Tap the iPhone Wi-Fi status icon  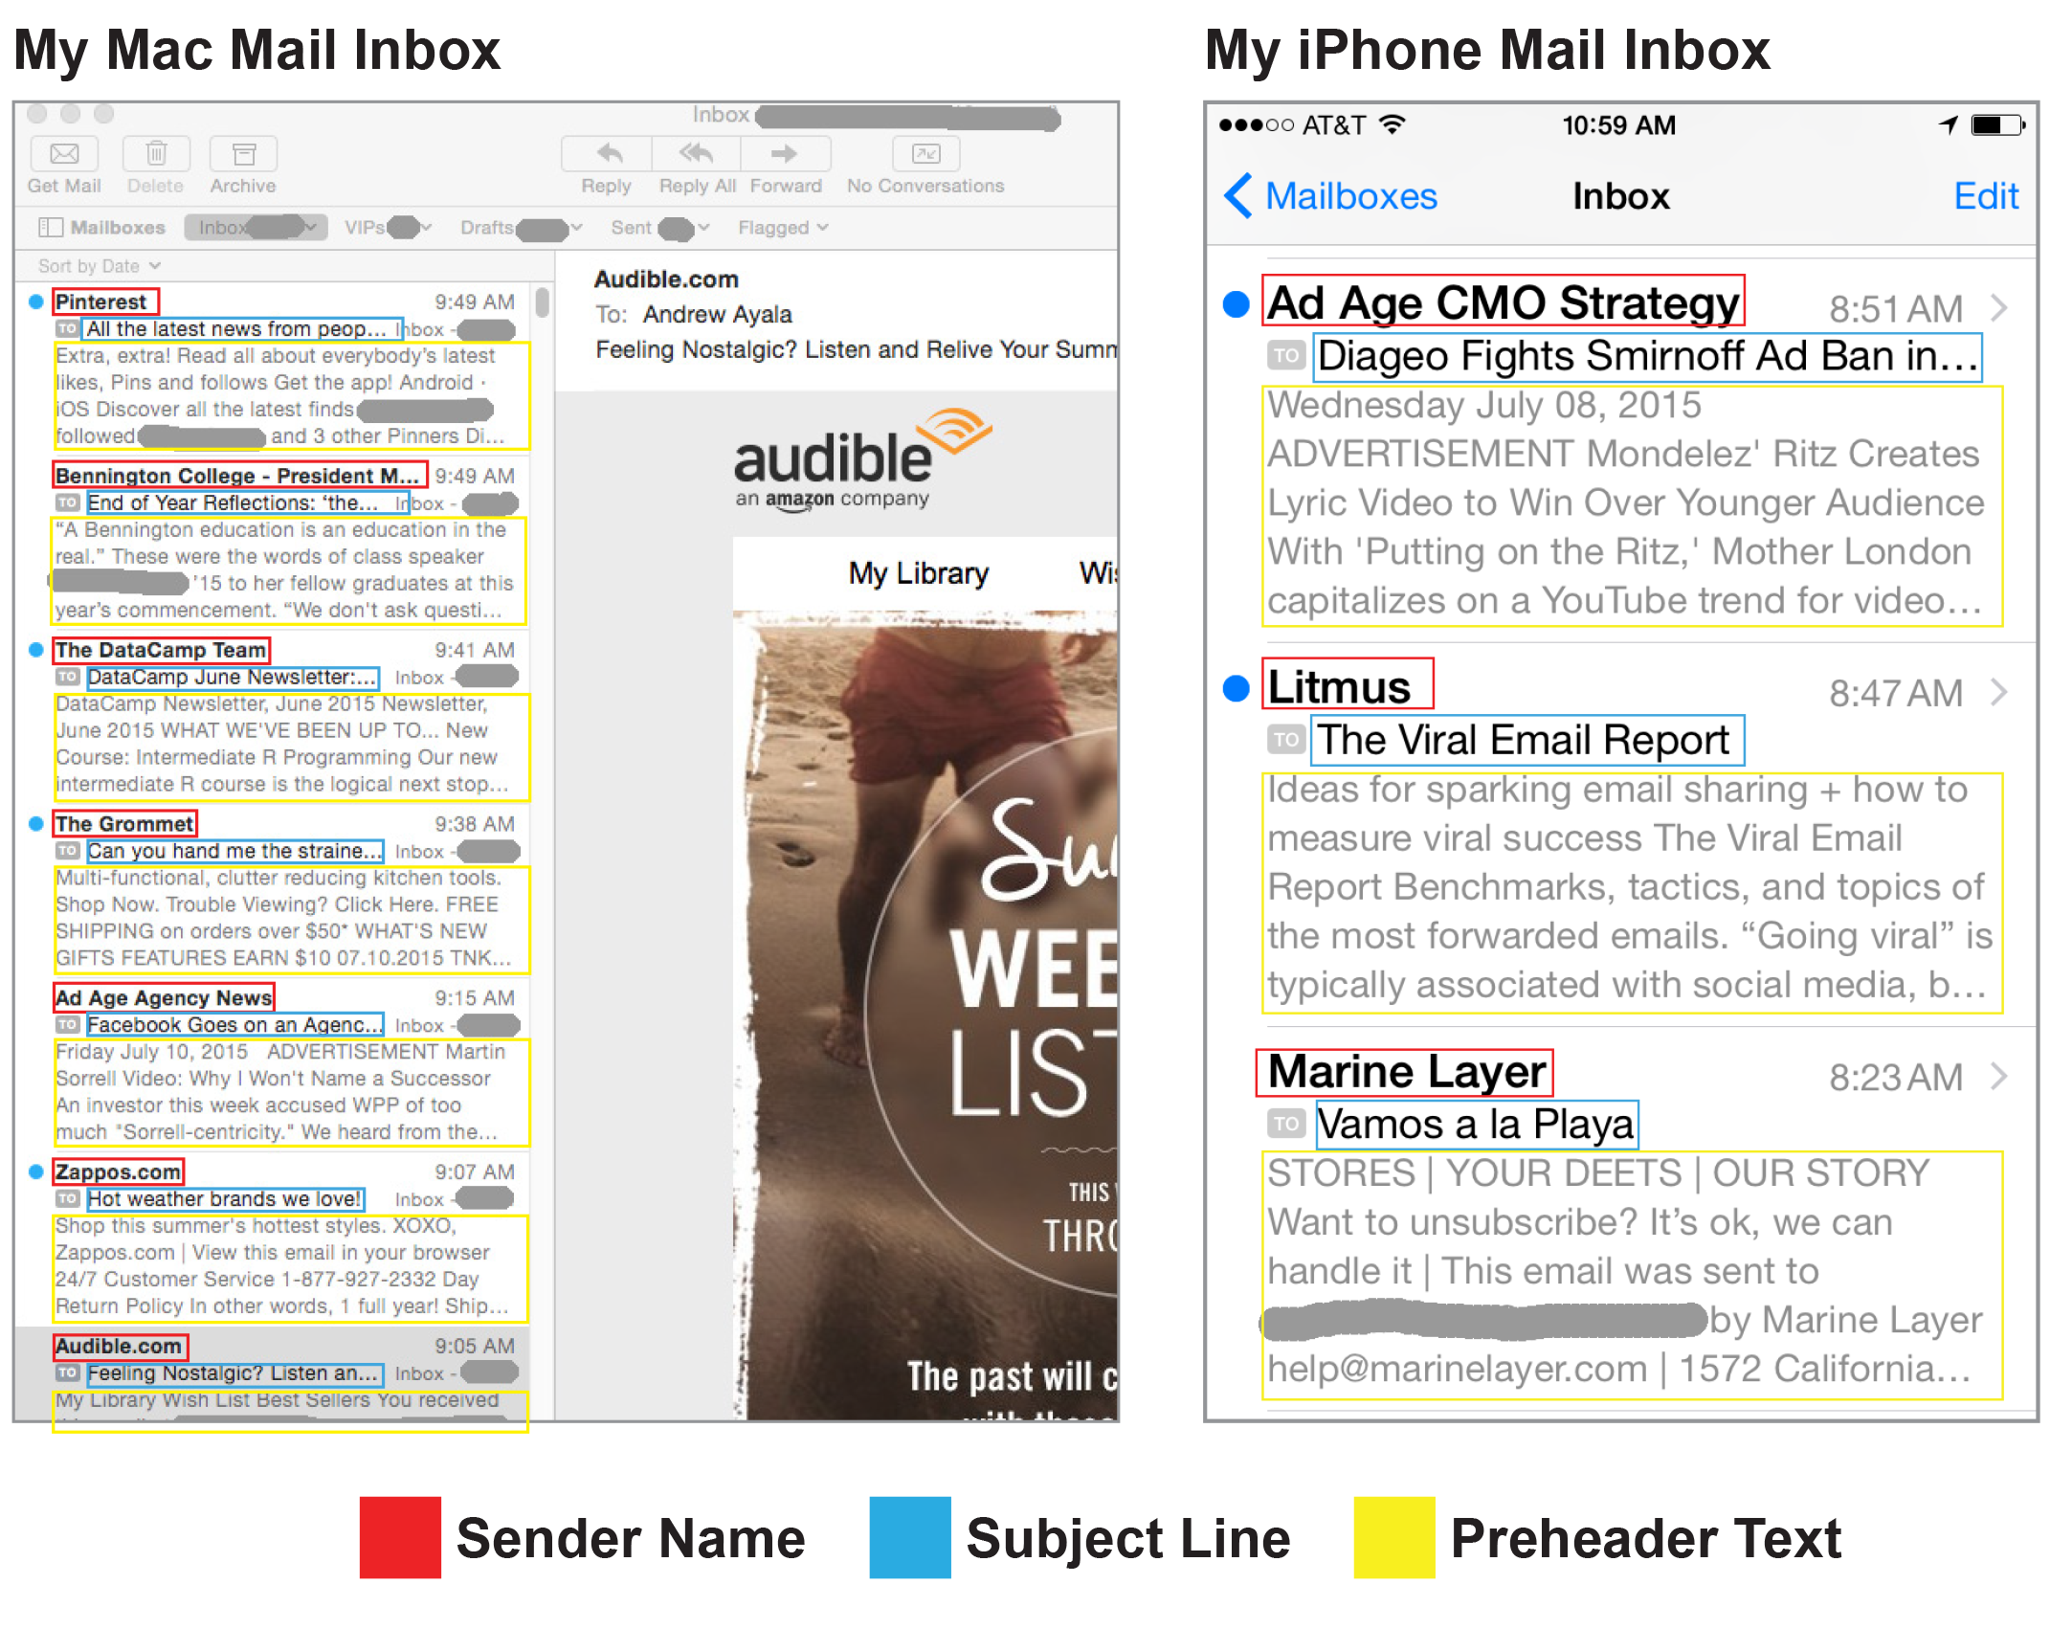(1393, 124)
